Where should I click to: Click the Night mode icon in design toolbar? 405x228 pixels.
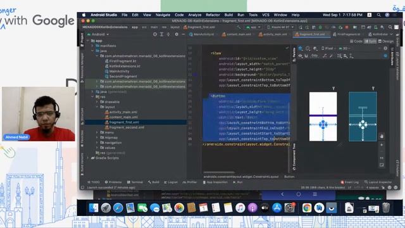click(315, 48)
